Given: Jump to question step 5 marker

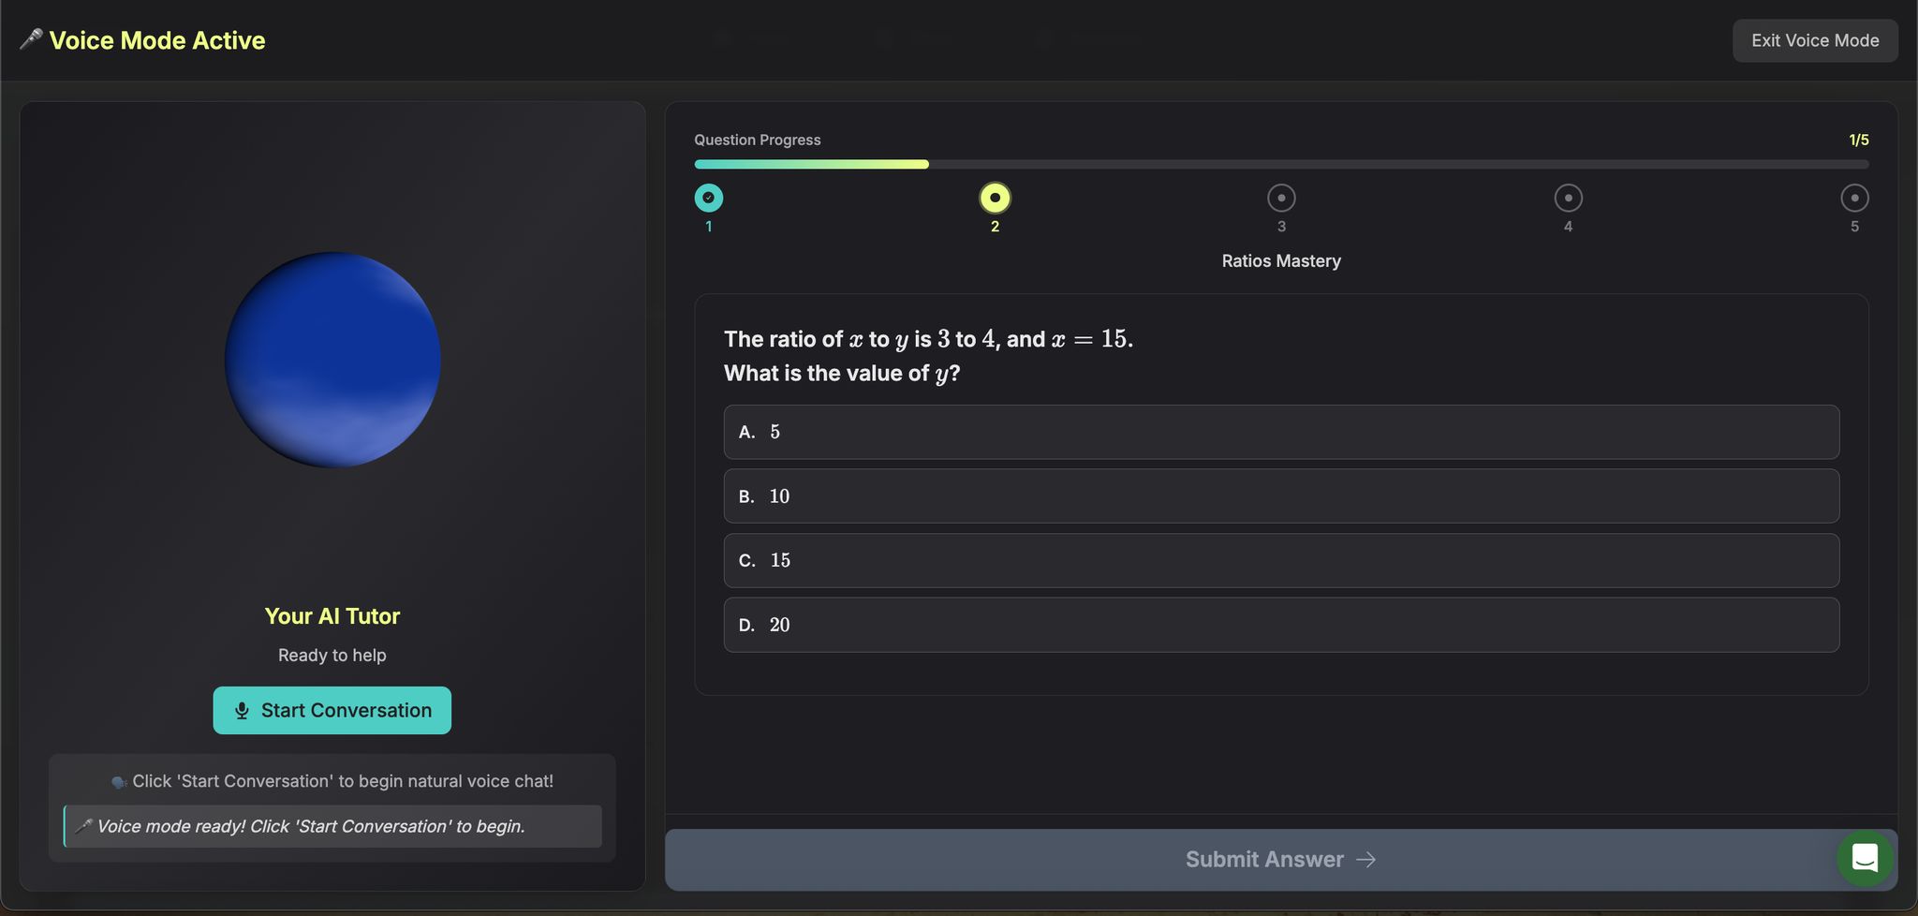Looking at the screenshot, I should (1854, 198).
